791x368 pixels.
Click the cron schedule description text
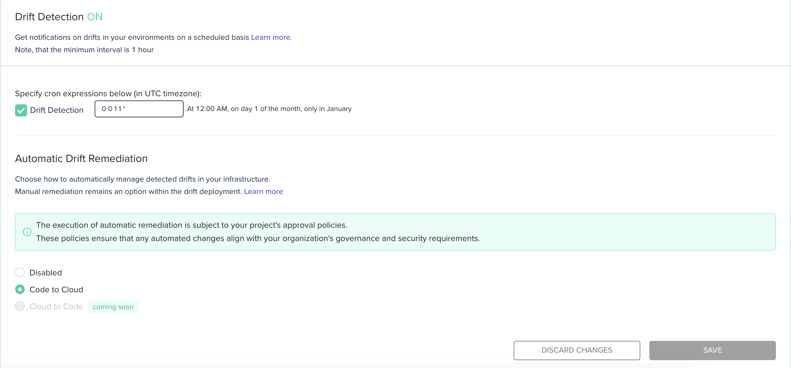[269, 109]
